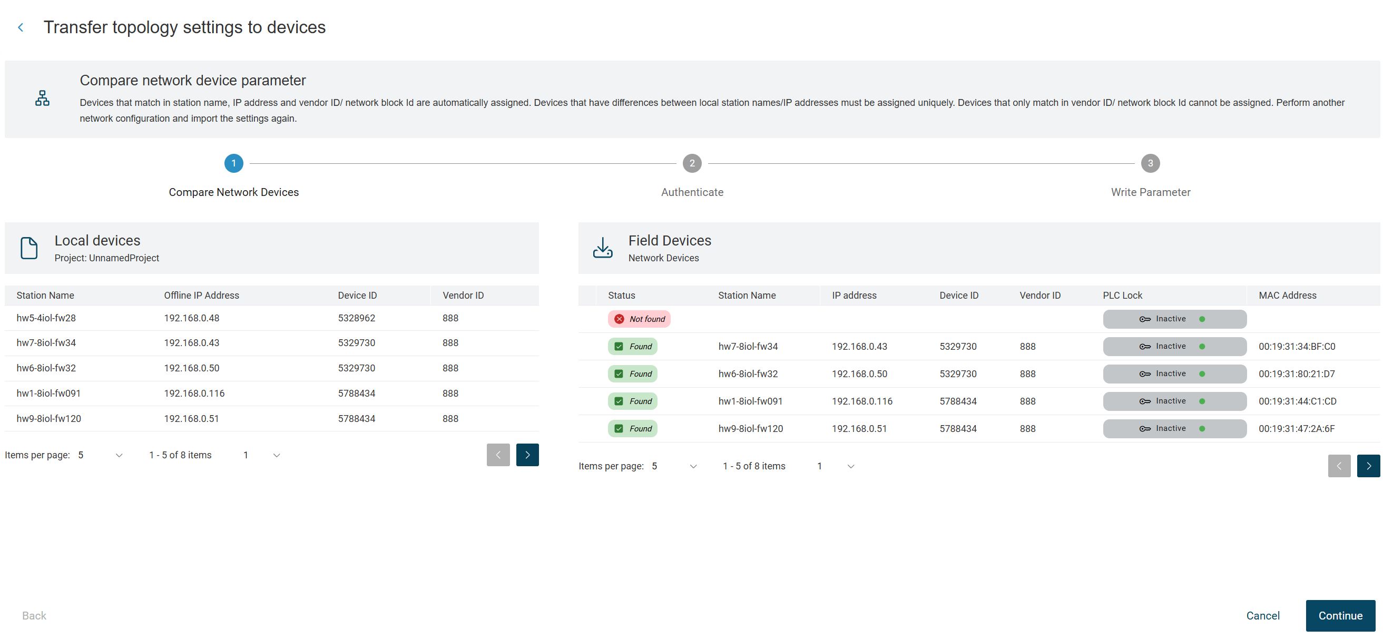Open Field Devices page number dropdown
Viewport: 1383px width, 639px height.
[x=836, y=466]
